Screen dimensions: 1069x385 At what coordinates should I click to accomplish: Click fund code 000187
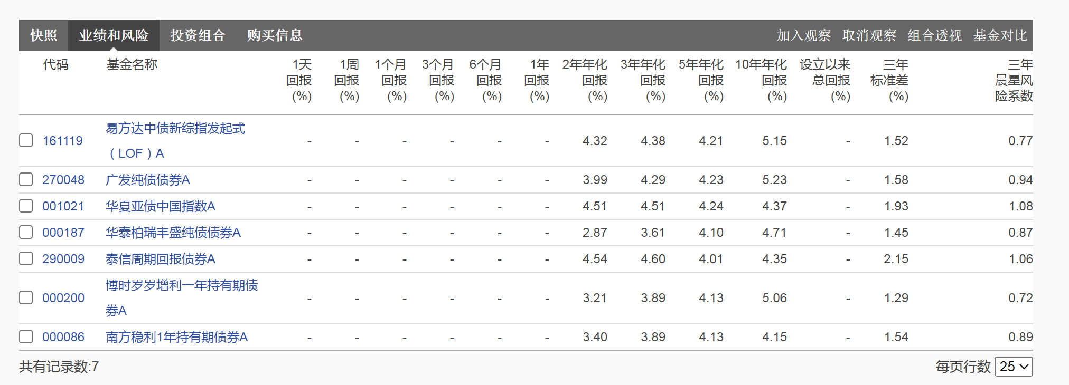point(63,233)
